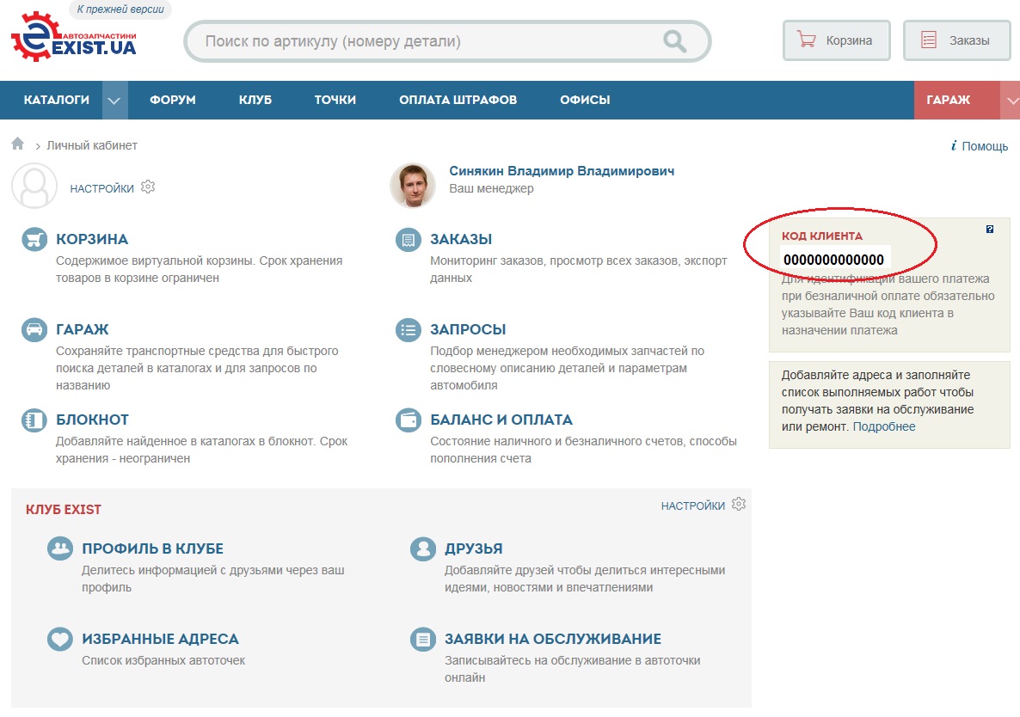Click the Избранные адреса heart icon
This screenshot has width=1020, height=717.
(x=59, y=640)
